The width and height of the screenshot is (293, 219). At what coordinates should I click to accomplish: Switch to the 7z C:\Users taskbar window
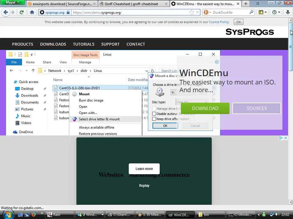tap(120, 215)
